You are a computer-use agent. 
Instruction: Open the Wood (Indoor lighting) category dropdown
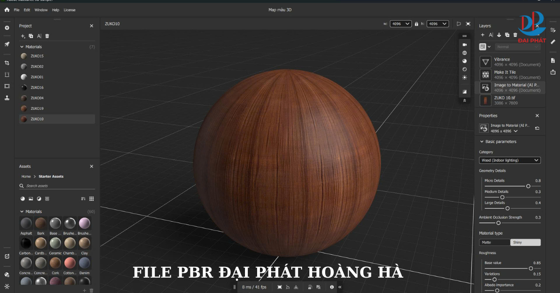[x=510, y=160]
